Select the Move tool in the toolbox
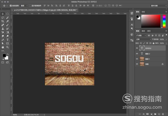 3,14
